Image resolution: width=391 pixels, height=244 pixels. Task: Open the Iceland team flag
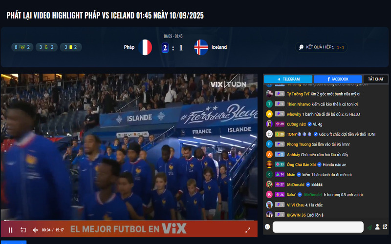201,47
